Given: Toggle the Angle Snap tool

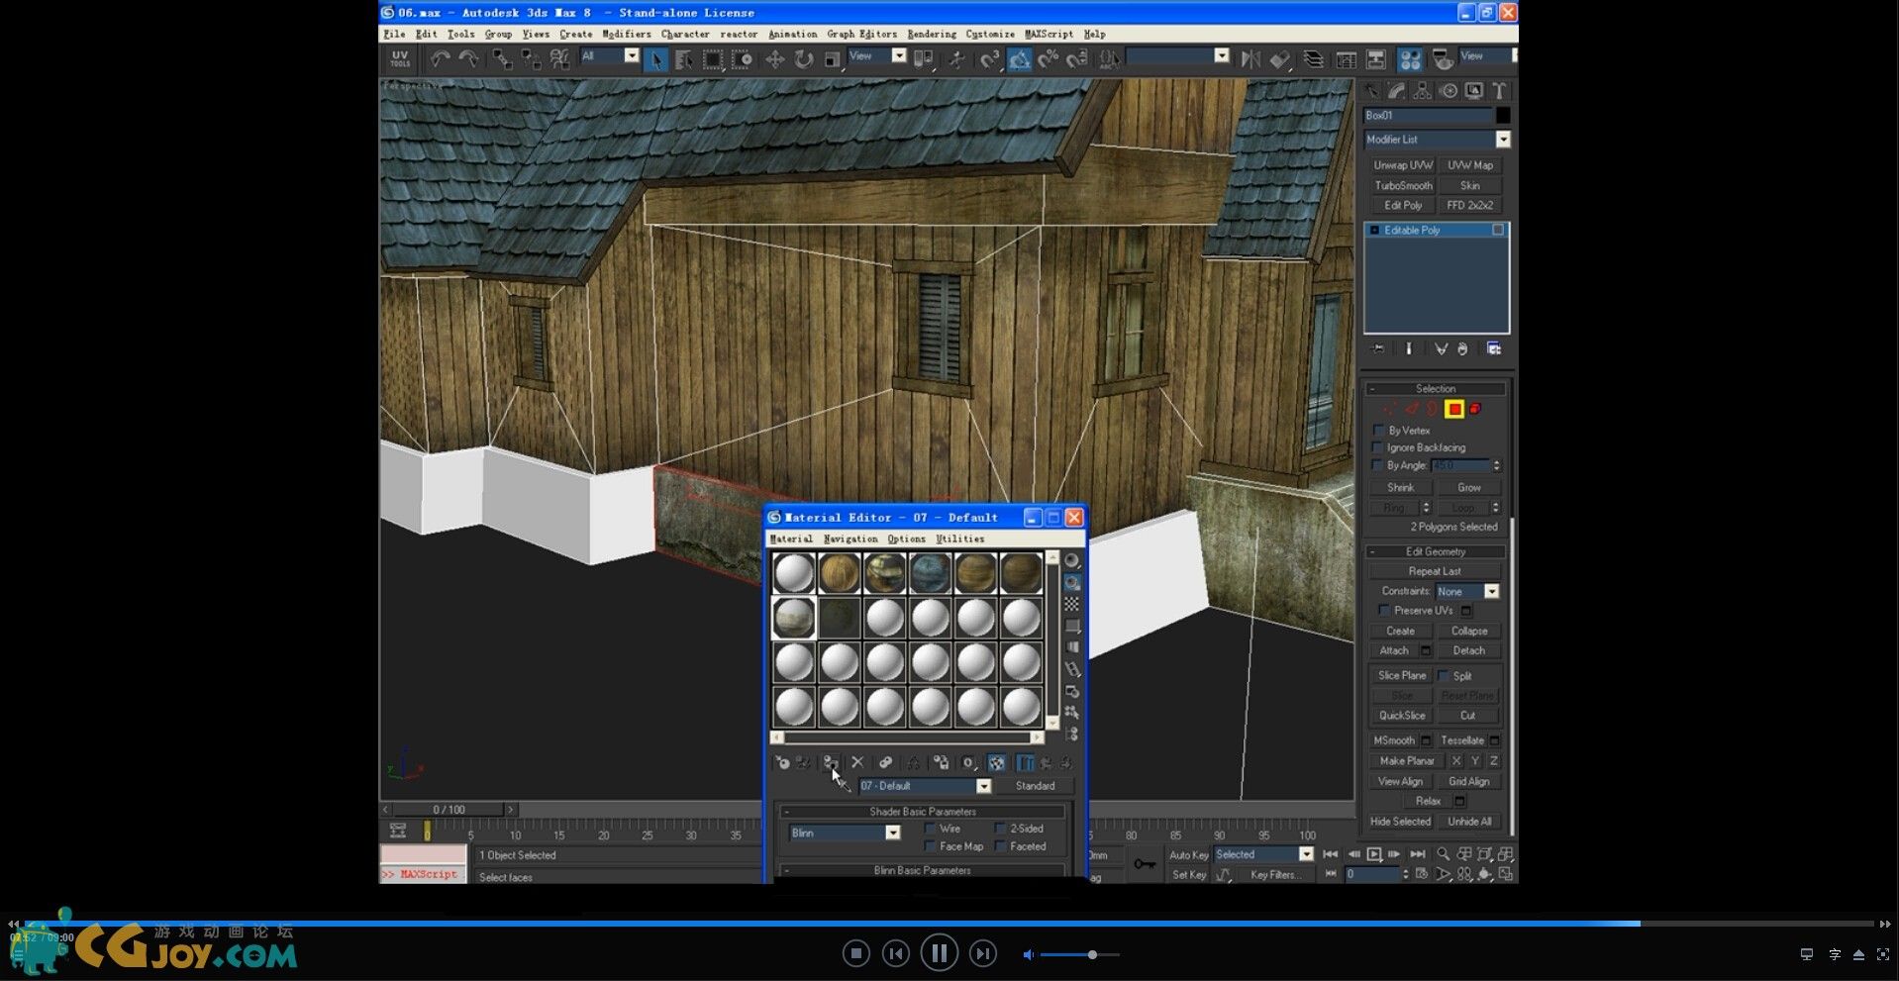Looking at the screenshot, I should click(1019, 59).
